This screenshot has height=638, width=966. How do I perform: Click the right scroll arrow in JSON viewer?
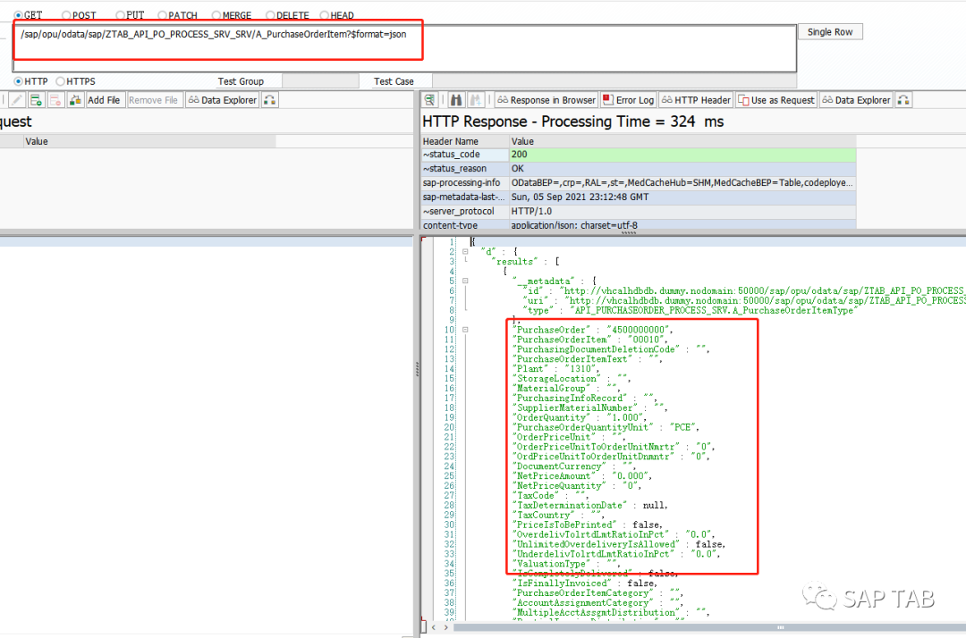pos(446,627)
